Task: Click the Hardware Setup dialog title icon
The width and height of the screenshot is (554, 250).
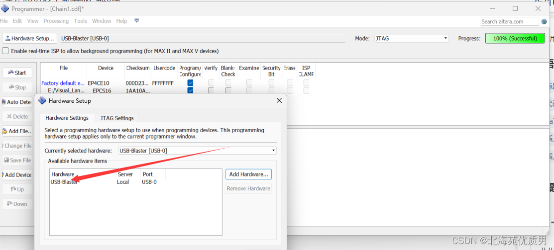Action: (x=42, y=100)
